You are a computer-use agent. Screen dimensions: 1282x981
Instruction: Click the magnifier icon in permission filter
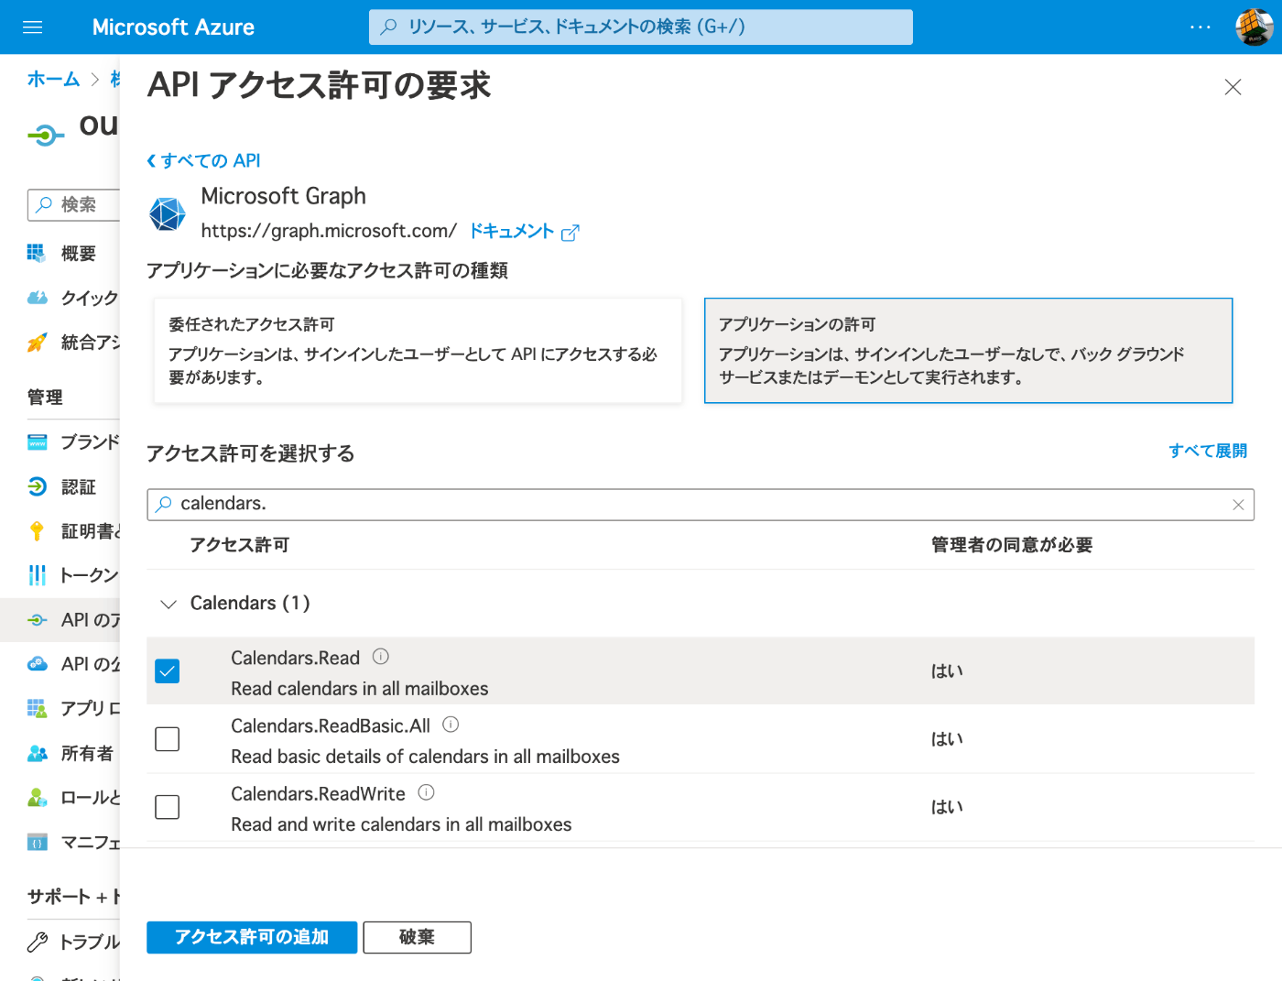tap(164, 504)
